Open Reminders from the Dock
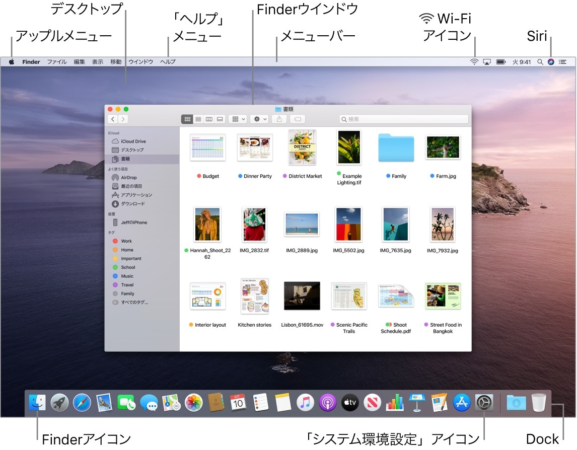Screen dimensions: 577x450 [x=260, y=402]
